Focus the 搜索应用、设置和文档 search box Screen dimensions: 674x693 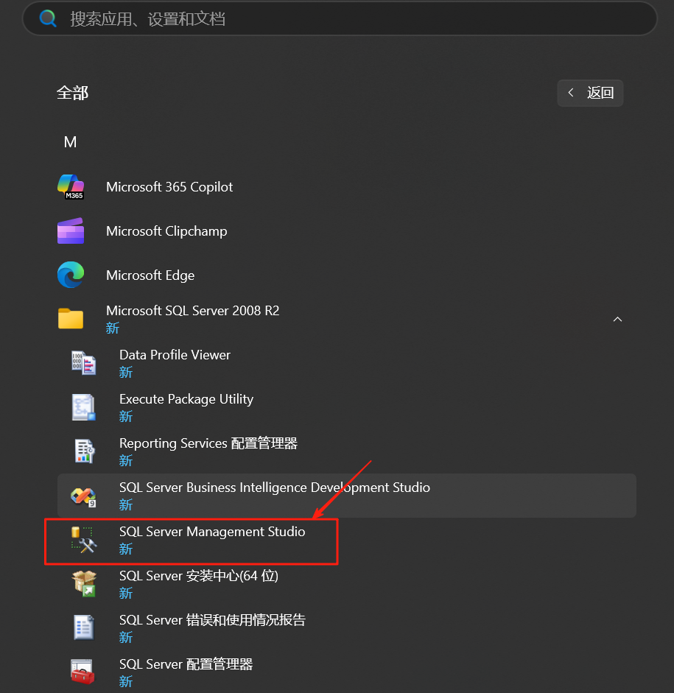340,18
